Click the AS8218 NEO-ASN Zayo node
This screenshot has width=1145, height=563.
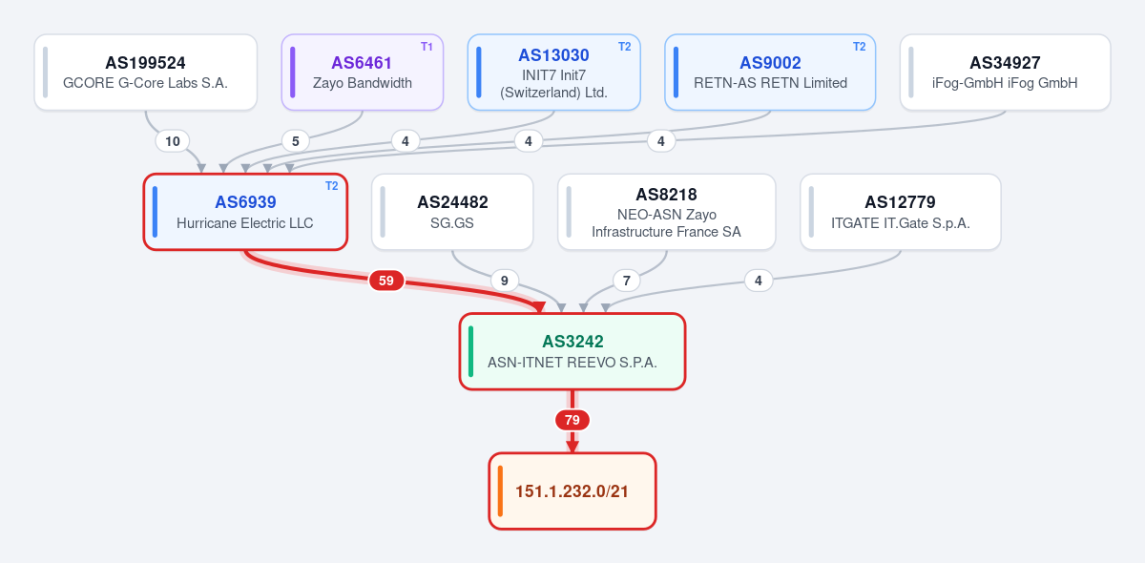(x=667, y=212)
